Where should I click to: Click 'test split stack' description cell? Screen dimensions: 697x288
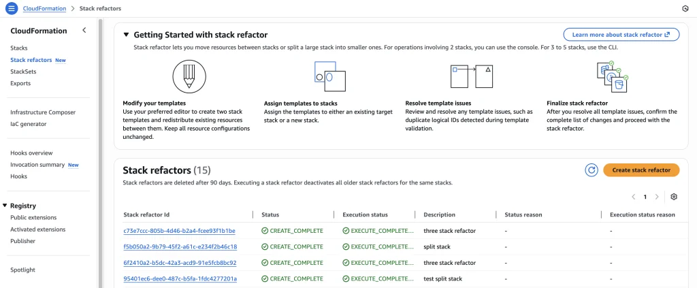tap(442, 278)
